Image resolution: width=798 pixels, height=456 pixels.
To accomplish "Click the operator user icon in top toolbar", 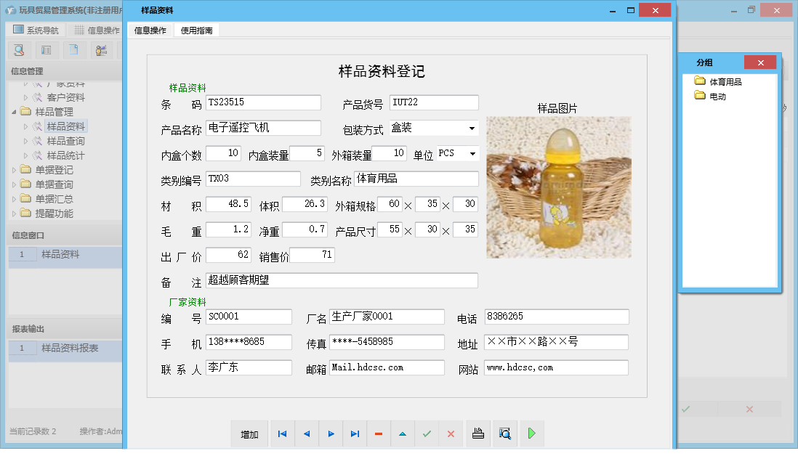I will 100,49.
